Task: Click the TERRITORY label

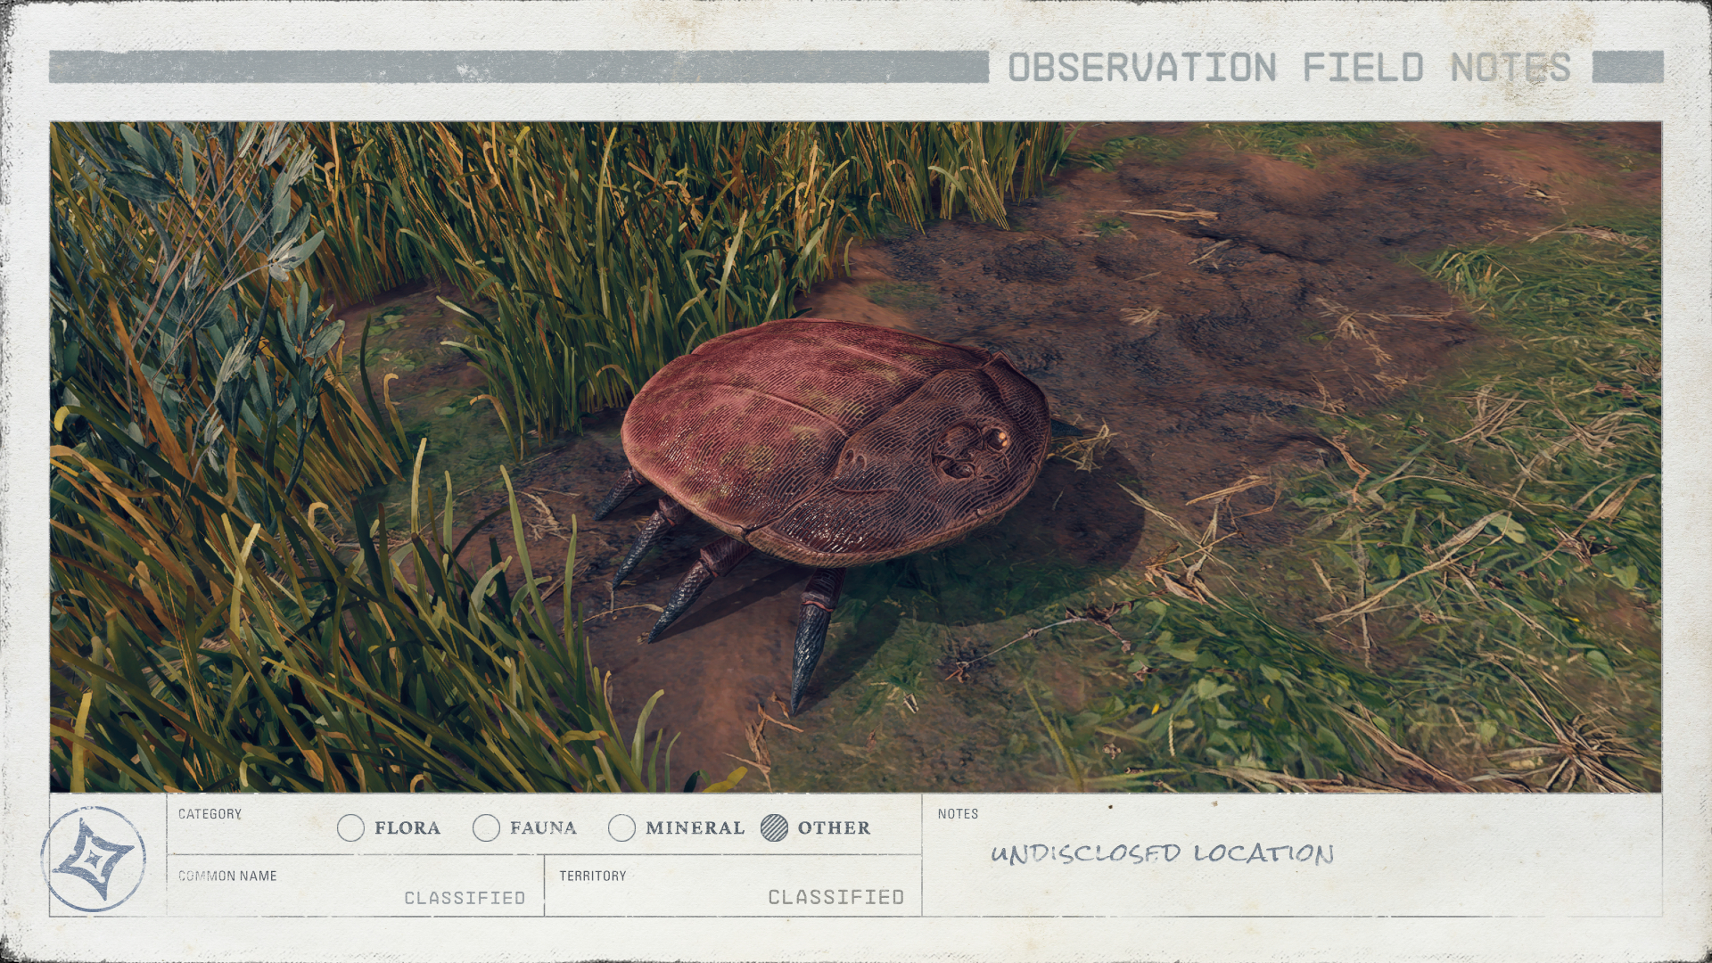Action: (x=593, y=876)
